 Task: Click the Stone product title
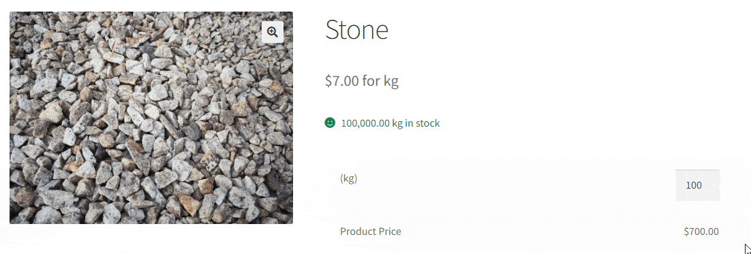click(356, 30)
